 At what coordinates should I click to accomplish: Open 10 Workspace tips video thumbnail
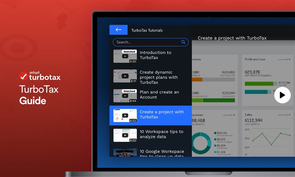[125, 135]
